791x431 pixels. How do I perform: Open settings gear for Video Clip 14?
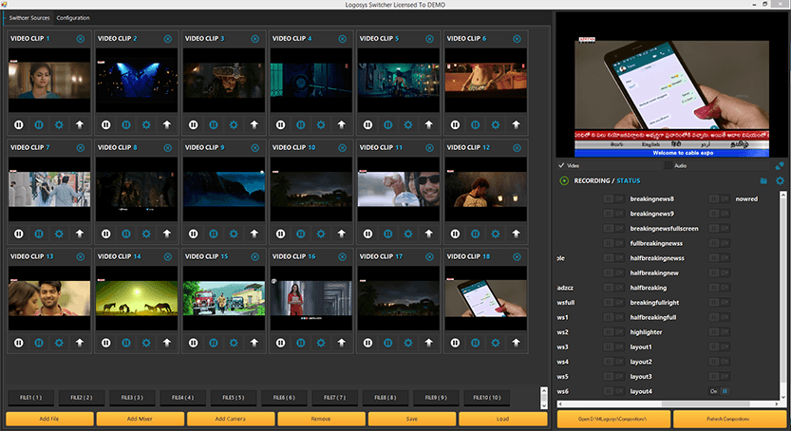point(146,343)
